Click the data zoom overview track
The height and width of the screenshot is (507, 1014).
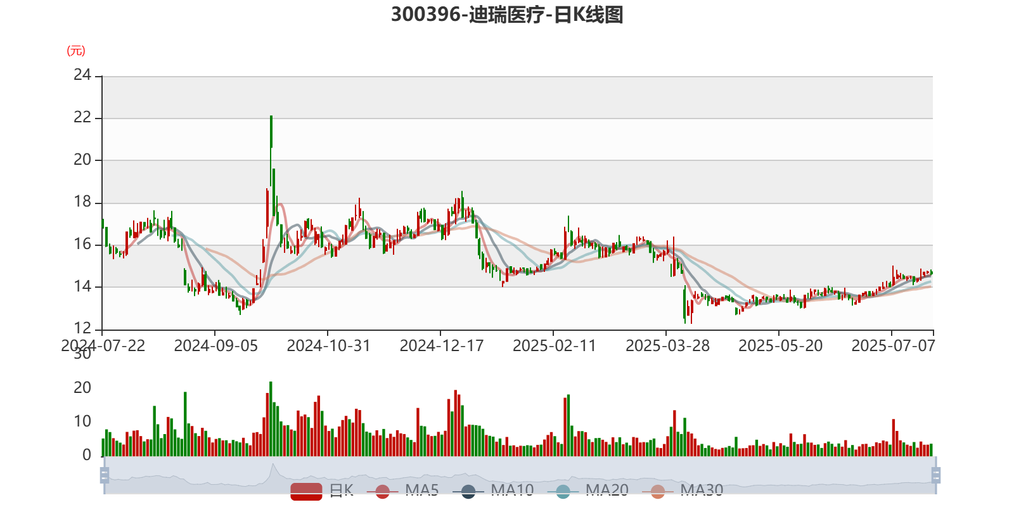(x=520, y=475)
